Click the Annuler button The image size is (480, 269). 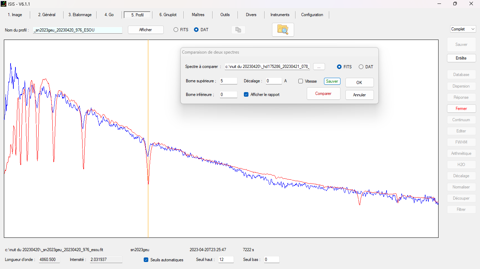[359, 95]
